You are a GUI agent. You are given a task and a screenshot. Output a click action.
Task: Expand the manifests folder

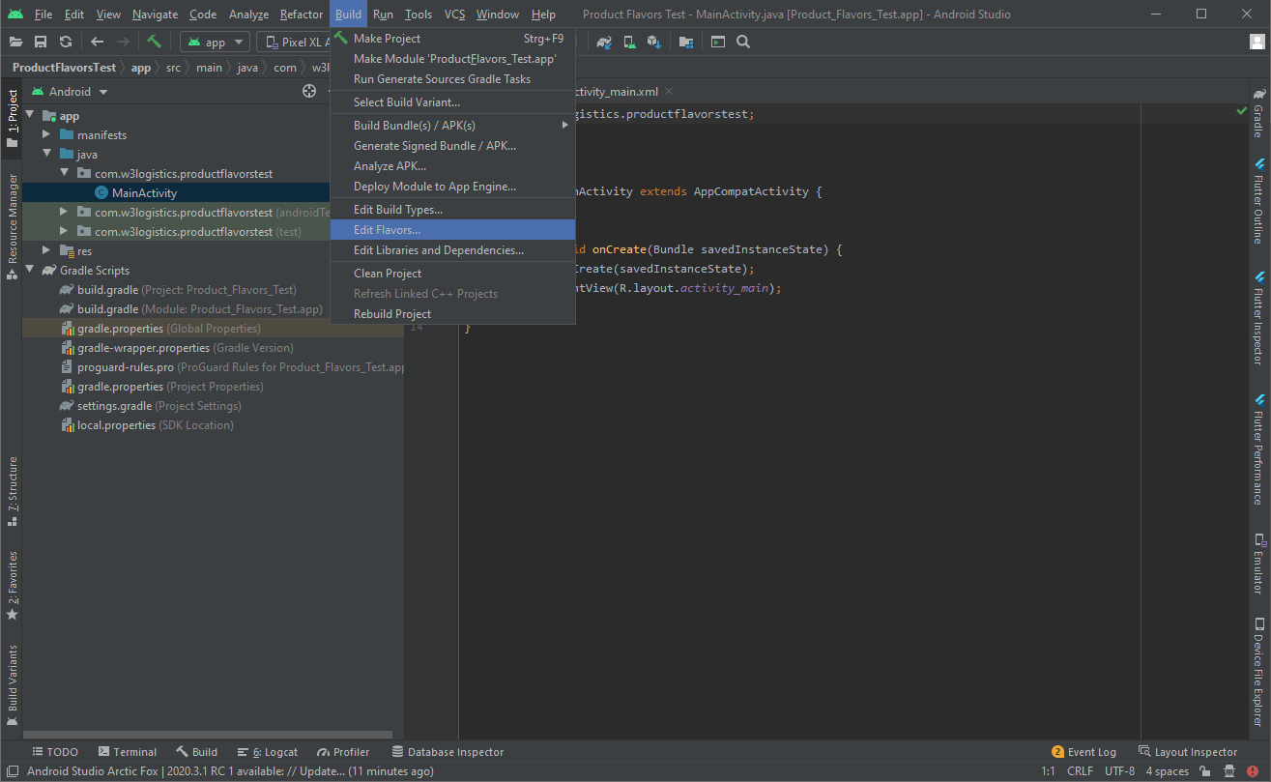[x=45, y=133]
